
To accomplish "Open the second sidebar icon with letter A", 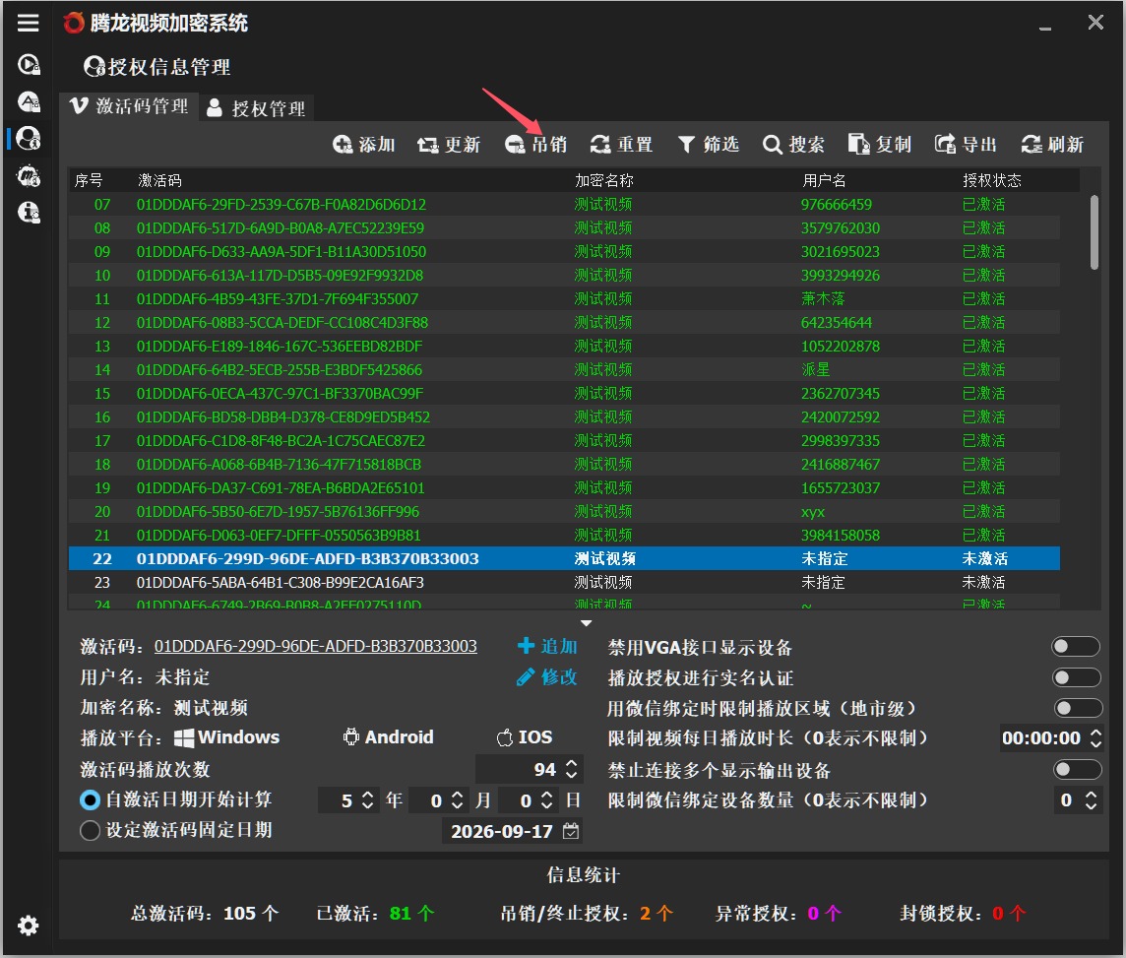I will [x=28, y=102].
